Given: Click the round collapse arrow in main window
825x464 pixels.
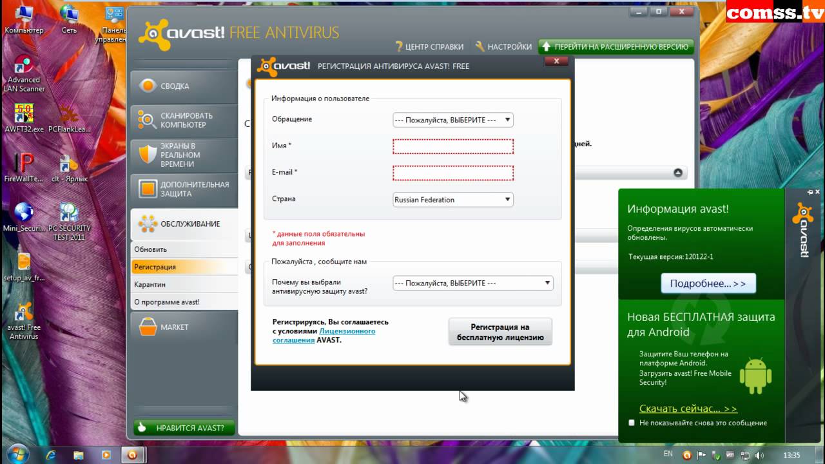Looking at the screenshot, I should (x=678, y=173).
